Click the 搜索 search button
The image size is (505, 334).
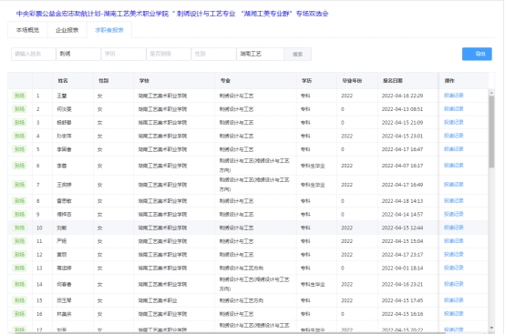pyautogui.click(x=297, y=54)
